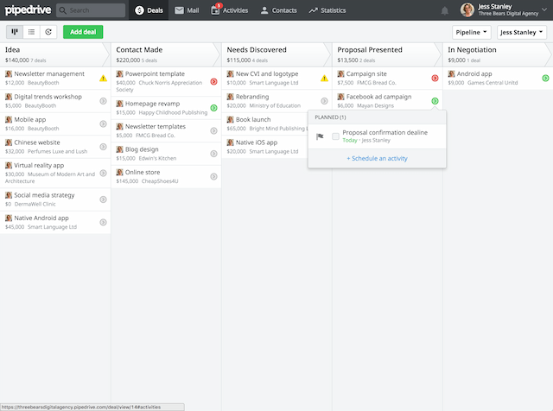
Task: Select the Proposal Presented stage header
Action: coord(387,54)
